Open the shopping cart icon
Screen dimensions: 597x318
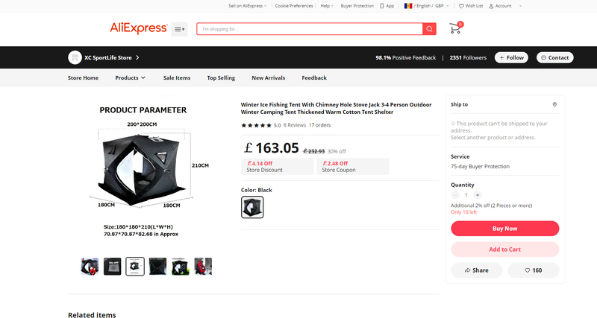(x=454, y=29)
